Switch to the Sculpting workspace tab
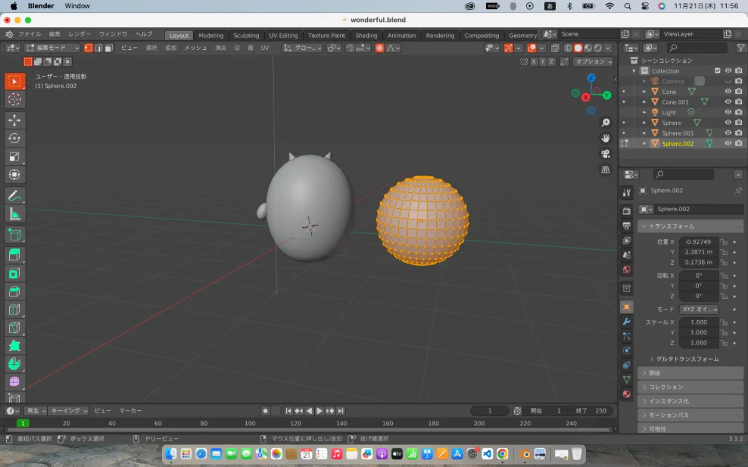This screenshot has height=467, width=748. click(x=246, y=35)
